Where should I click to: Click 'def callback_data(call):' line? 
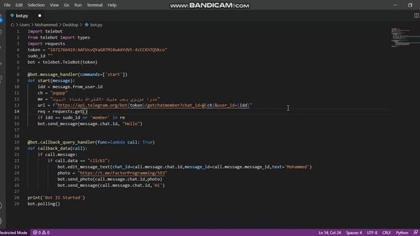pos(57,149)
